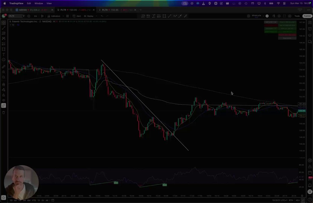Toggle stay in drawing mode
313x203 pixels.
(4, 90)
